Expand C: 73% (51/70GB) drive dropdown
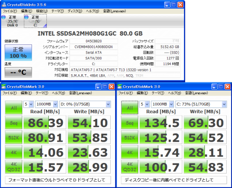 (224, 104)
